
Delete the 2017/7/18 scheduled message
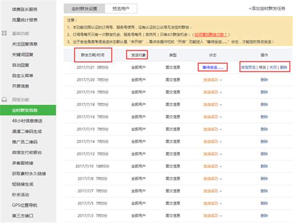pyautogui.click(x=264, y=104)
